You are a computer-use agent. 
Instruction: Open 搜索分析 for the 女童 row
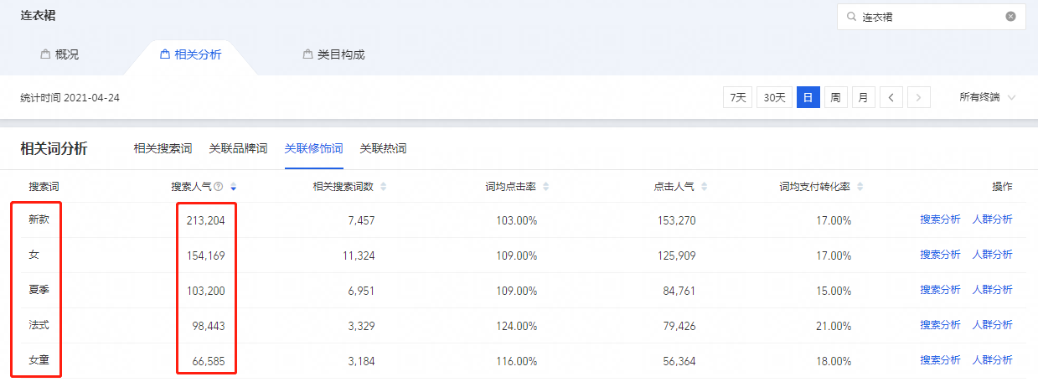pyautogui.click(x=940, y=360)
